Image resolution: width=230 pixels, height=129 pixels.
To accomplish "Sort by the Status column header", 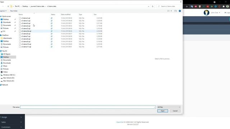I will 53,14.
